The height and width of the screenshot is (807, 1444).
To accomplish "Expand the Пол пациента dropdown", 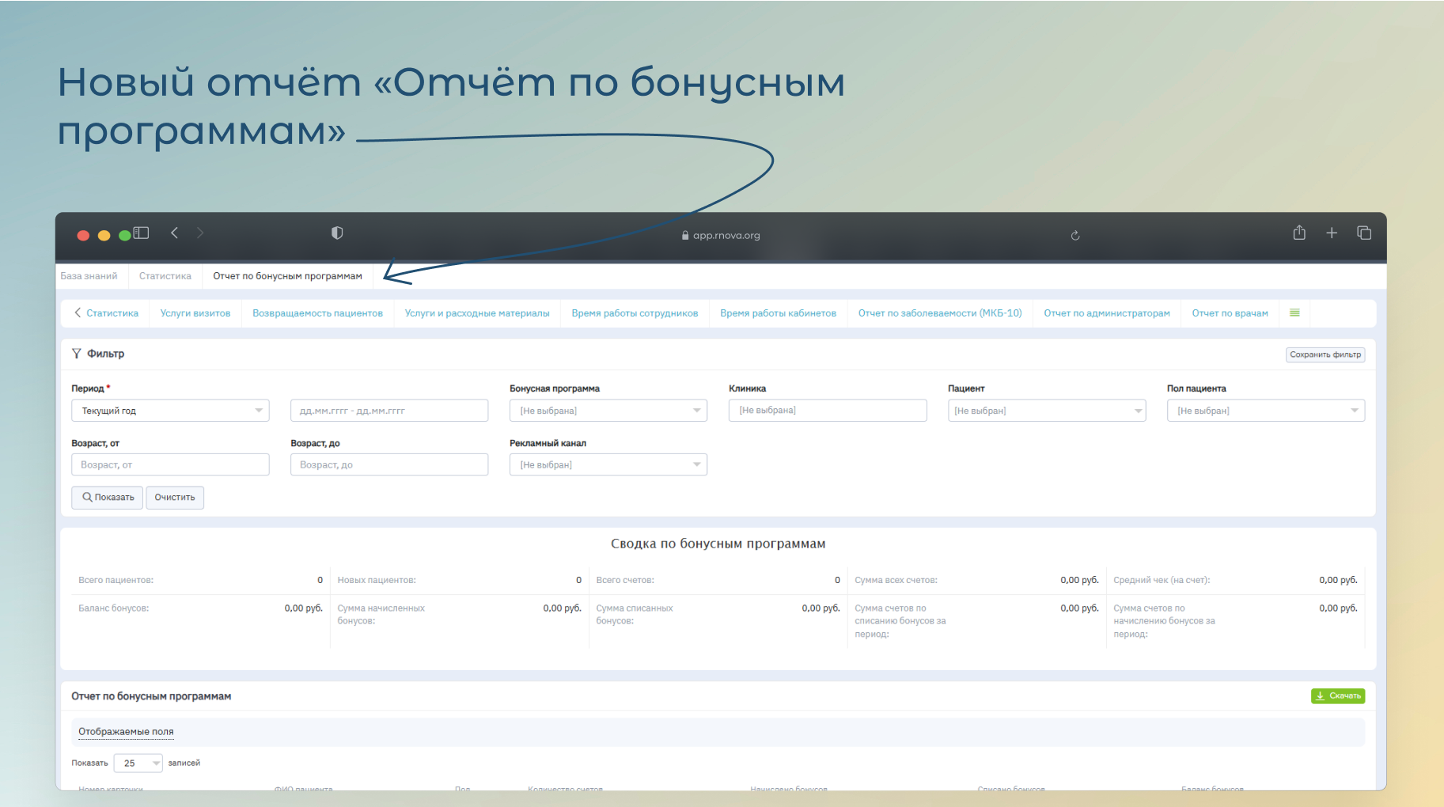I will pyautogui.click(x=1265, y=411).
